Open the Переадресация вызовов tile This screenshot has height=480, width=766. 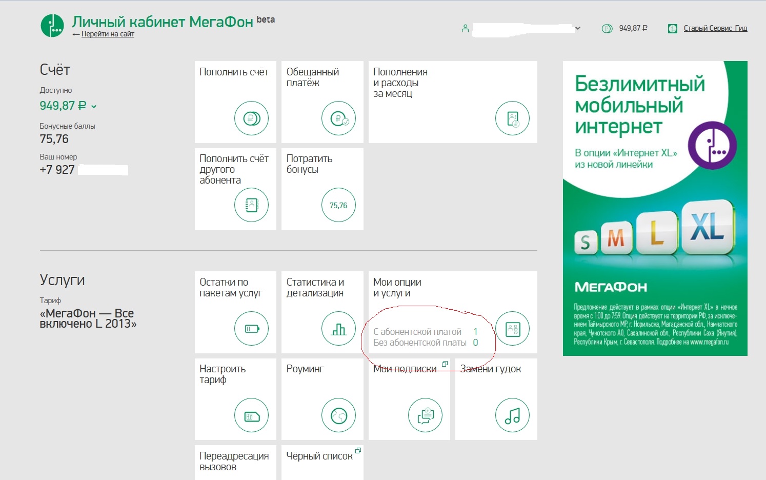click(235, 463)
